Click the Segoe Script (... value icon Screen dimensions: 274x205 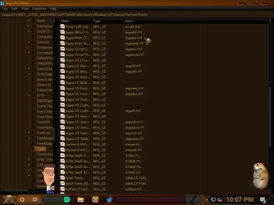coord(62,49)
